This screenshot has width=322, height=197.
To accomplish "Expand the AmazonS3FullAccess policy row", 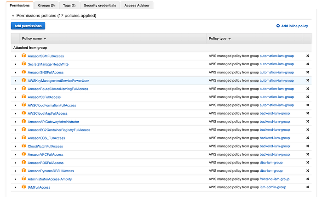I will 15,97.
